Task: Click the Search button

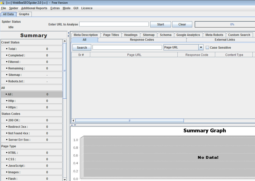Action: click(x=82, y=48)
